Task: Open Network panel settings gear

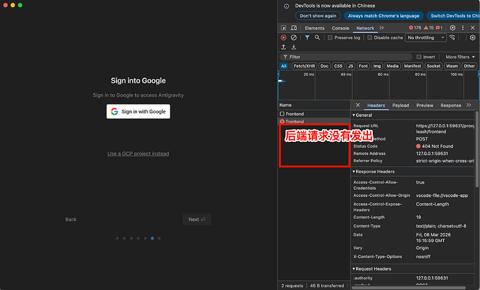Action: pyautogui.click(x=472, y=38)
